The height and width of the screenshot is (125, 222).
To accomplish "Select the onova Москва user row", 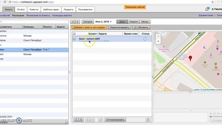I will click(x=34, y=36).
